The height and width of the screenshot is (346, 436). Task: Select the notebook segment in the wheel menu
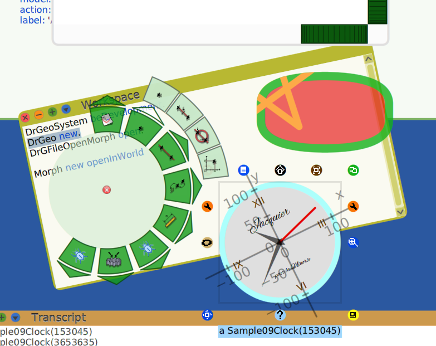click(x=107, y=120)
